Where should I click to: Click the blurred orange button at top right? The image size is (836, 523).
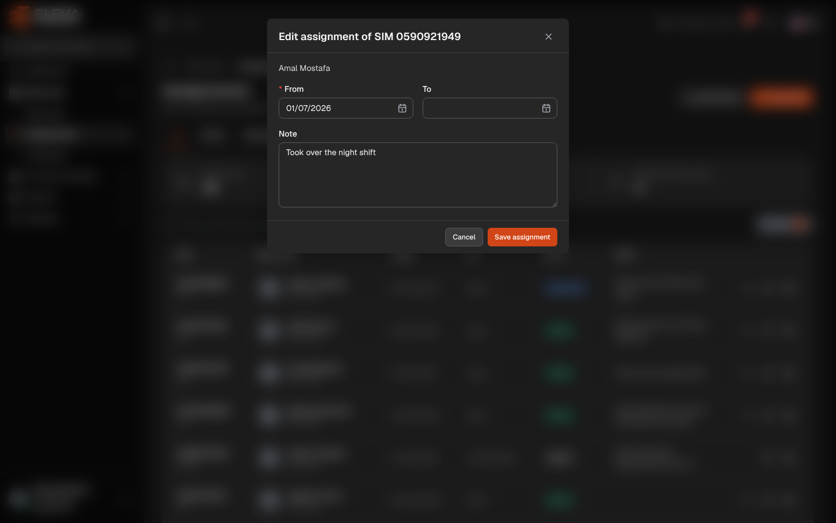tap(781, 97)
